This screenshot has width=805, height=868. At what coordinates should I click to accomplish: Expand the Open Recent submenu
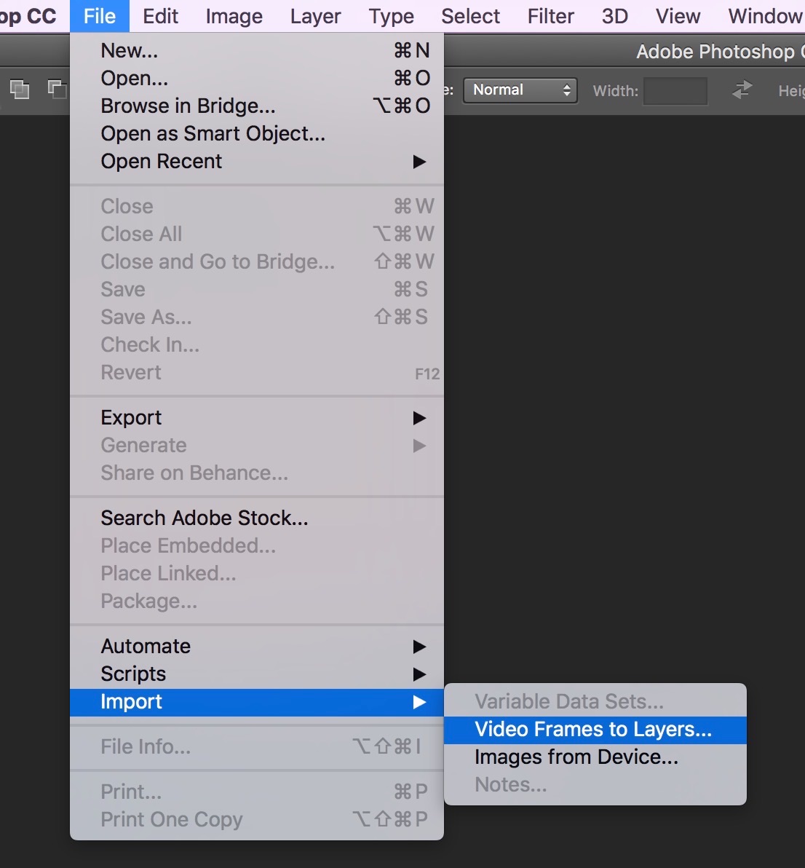click(257, 161)
